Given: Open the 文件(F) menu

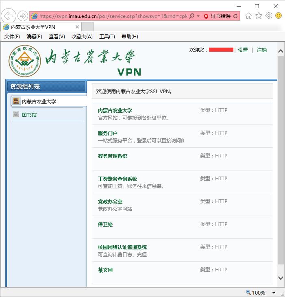Looking at the screenshot, I should [x=12, y=37].
